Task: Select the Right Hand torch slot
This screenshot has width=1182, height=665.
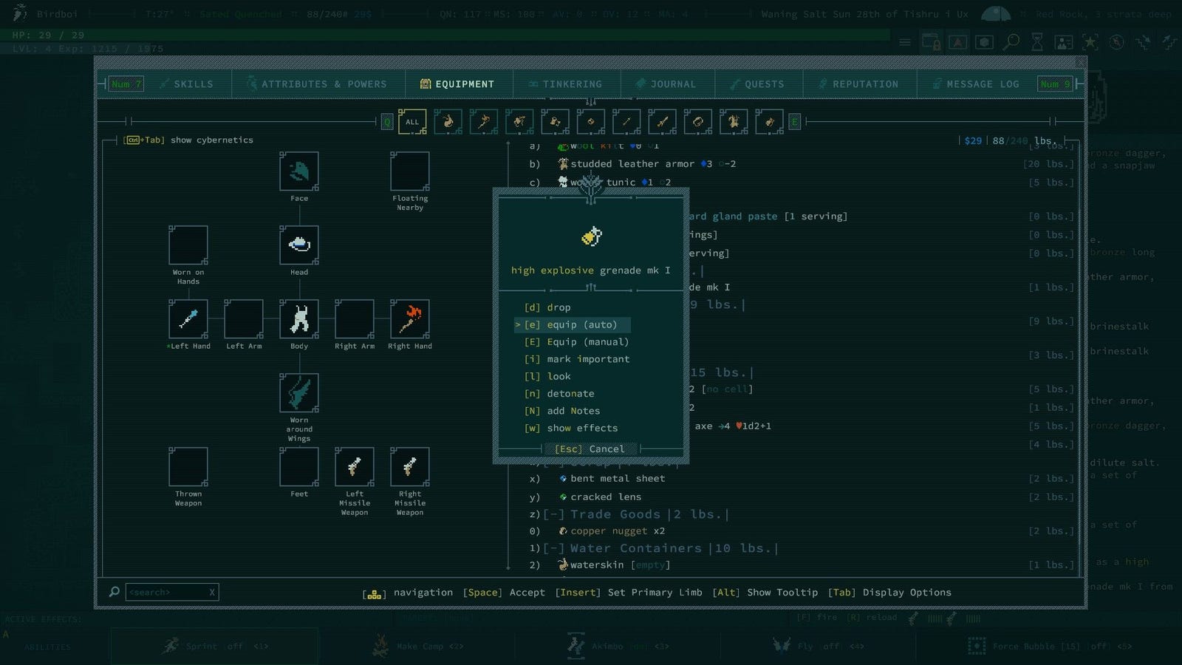Action: [410, 318]
